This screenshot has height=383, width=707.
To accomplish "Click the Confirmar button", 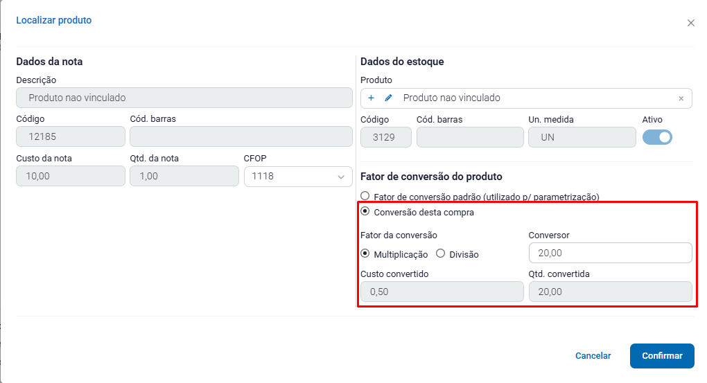I will click(662, 356).
